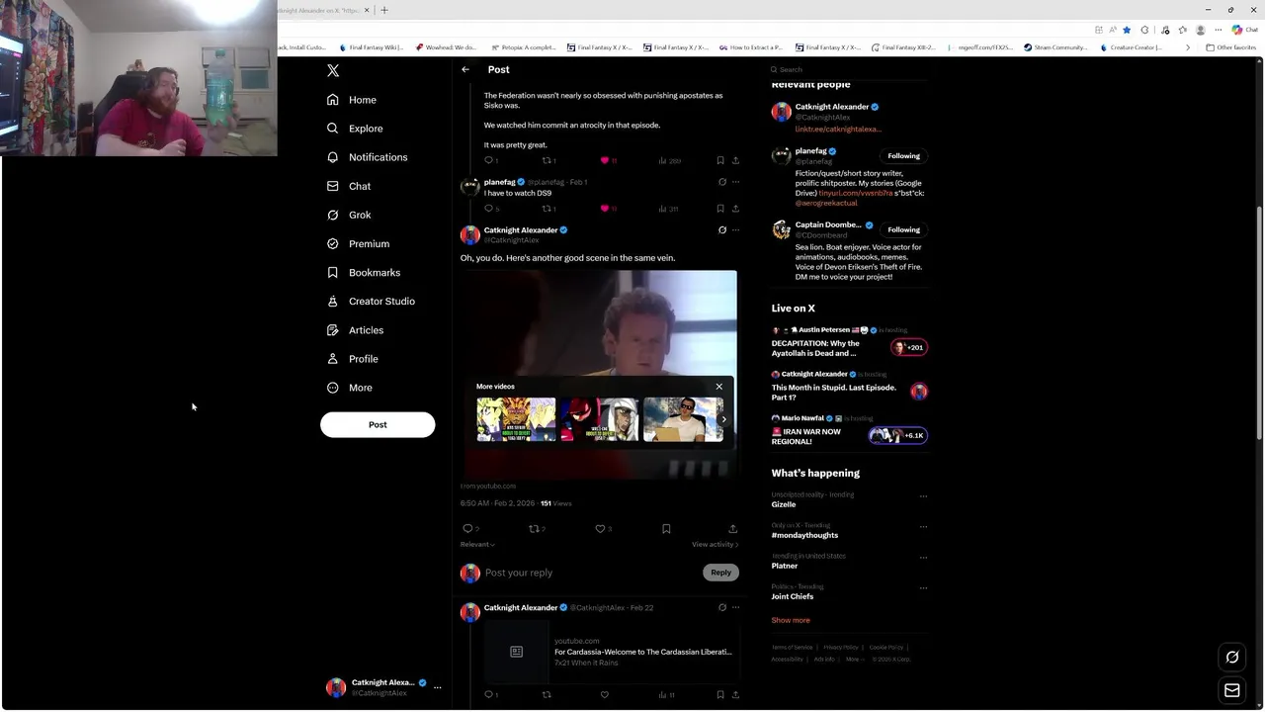Open linktr.ee/catknightalexa link
1265x712 pixels.
click(x=838, y=130)
